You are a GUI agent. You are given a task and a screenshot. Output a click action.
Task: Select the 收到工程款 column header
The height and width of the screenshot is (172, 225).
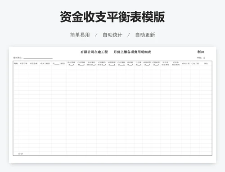click(45, 63)
